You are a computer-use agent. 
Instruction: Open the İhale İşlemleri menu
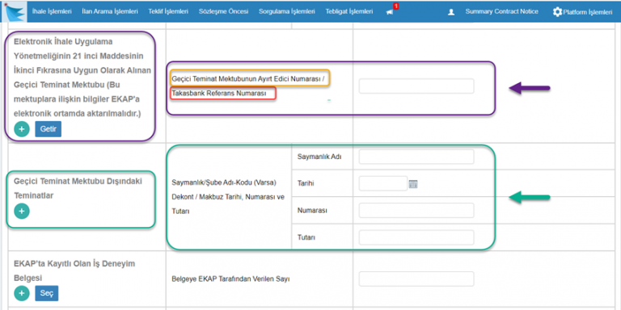pos(52,12)
